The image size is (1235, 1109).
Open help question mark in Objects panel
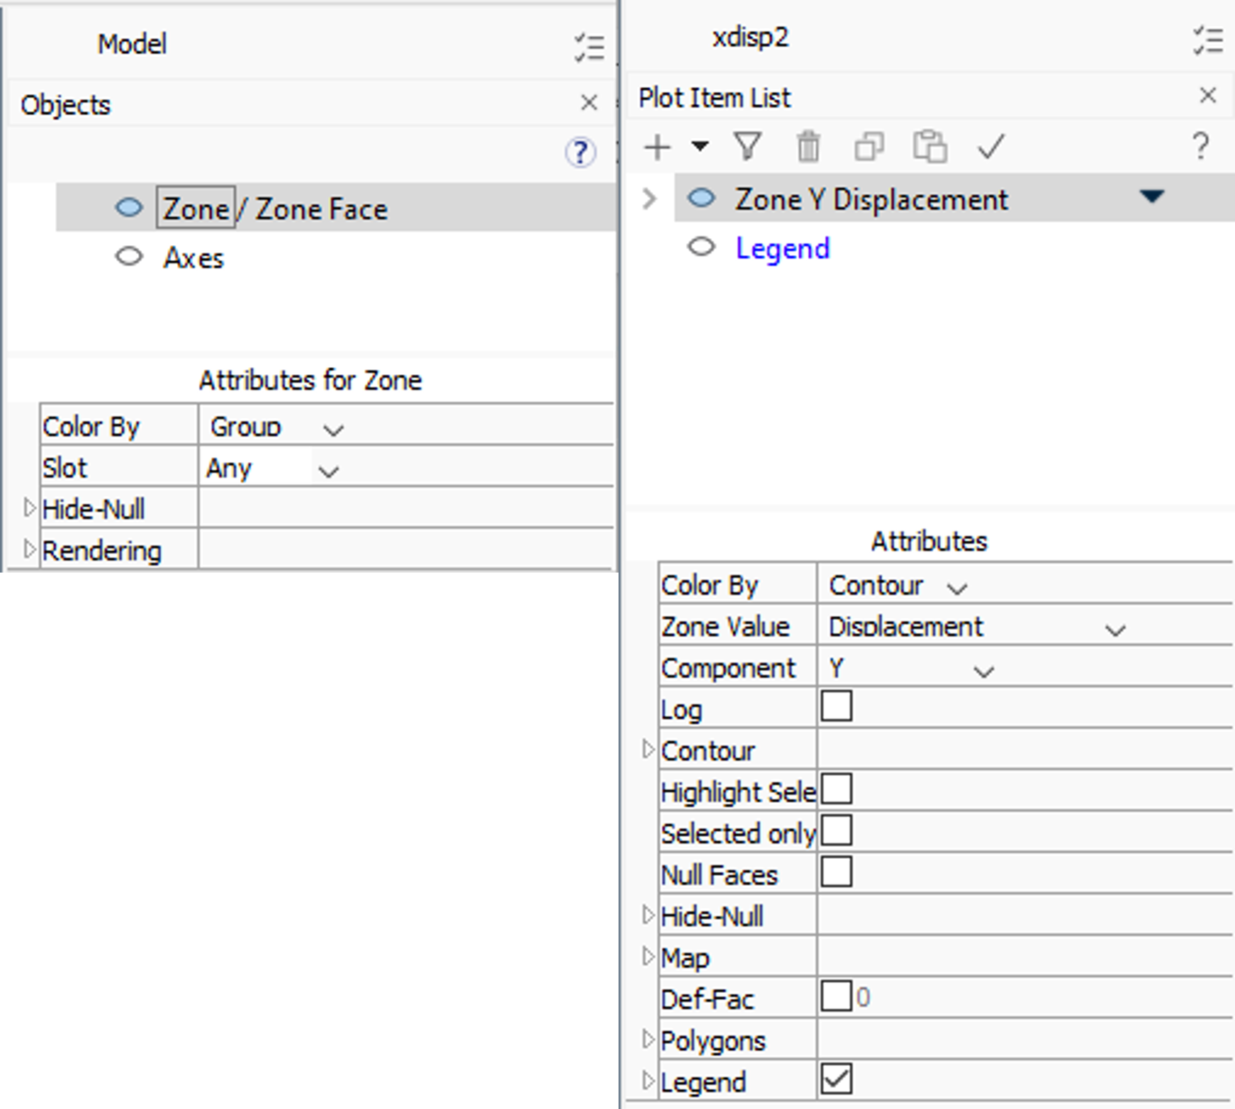[x=580, y=152]
